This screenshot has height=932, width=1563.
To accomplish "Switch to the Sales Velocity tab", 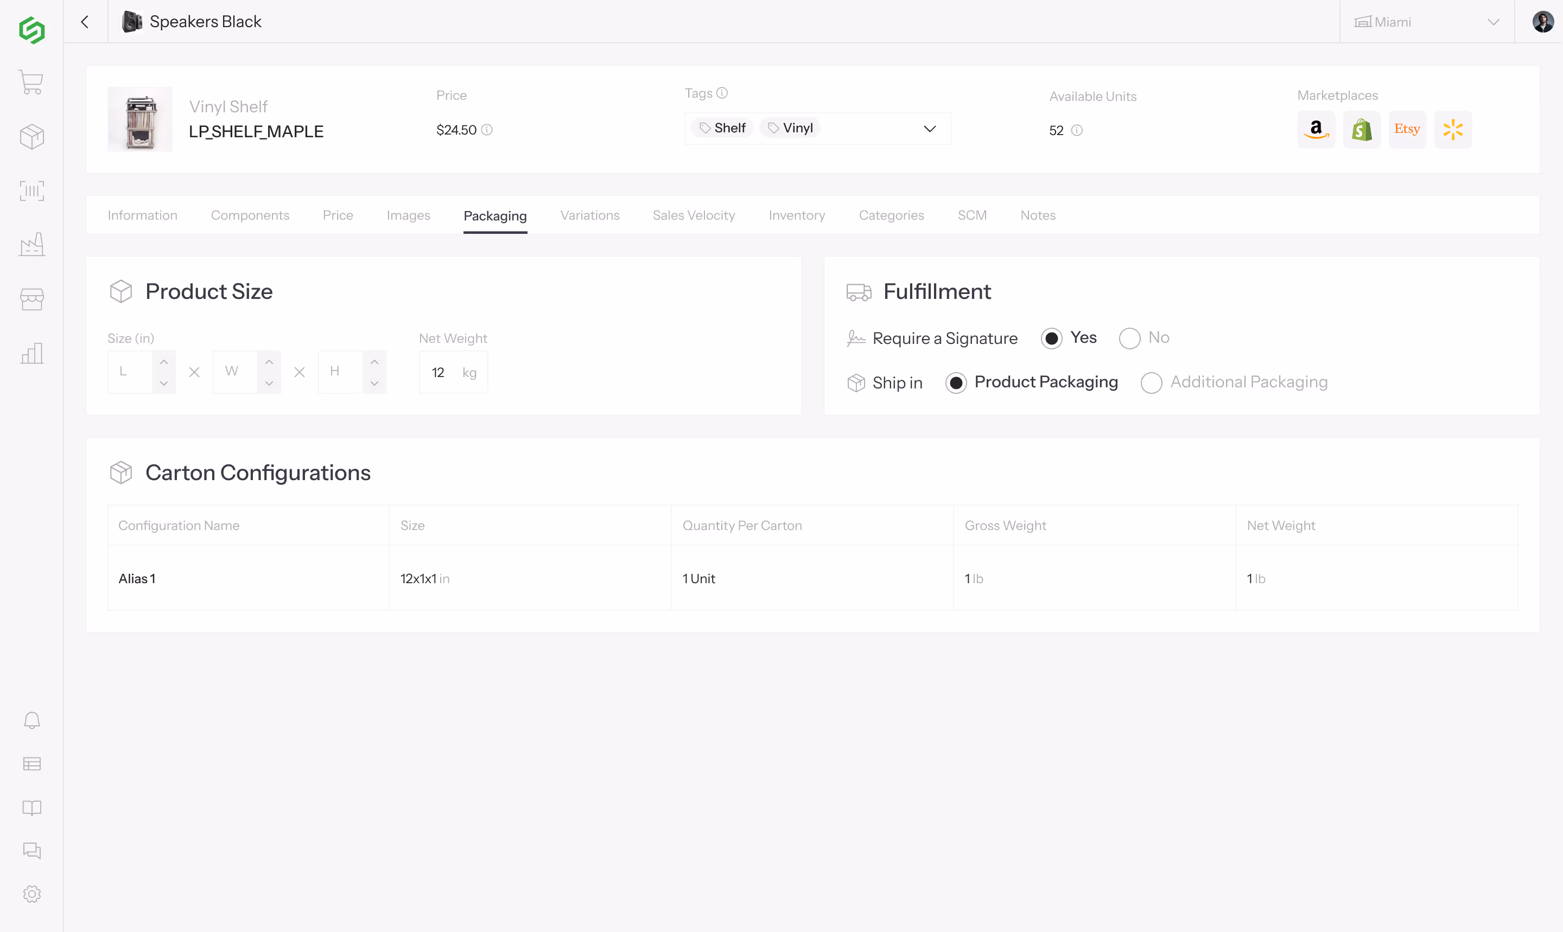I will coord(694,215).
